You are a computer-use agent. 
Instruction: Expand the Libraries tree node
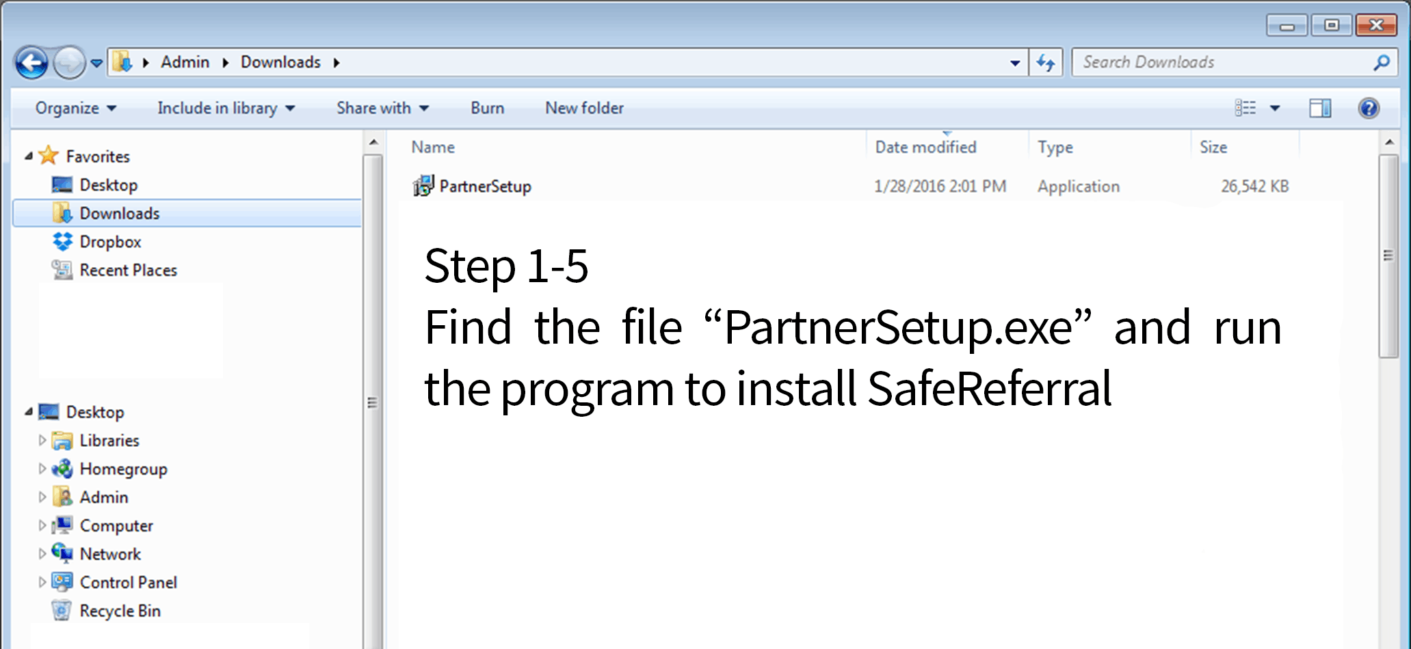click(x=42, y=441)
